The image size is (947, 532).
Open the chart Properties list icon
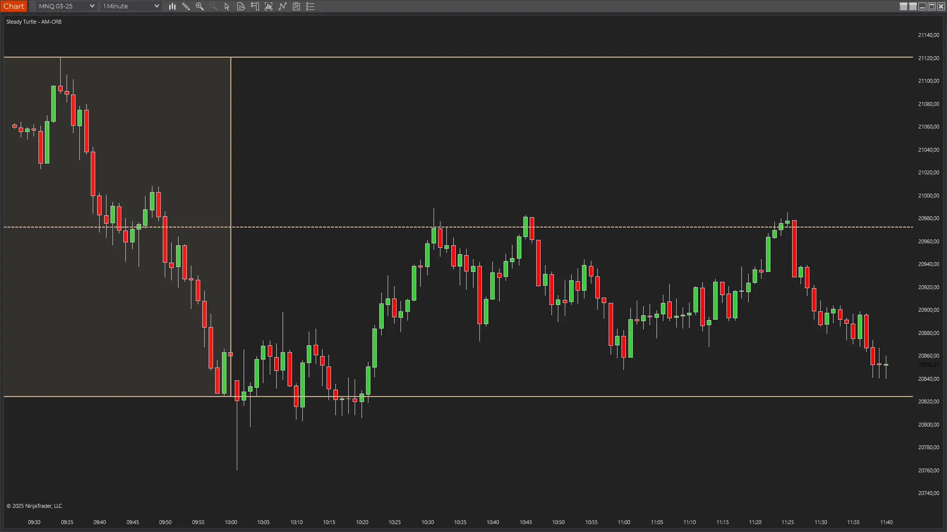(310, 6)
